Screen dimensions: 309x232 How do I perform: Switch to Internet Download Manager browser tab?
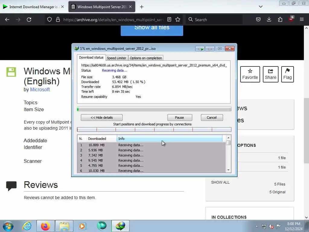point(33,7)
